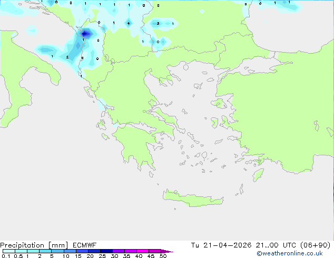Select the 15–20 mm blue legend swatch

point(82,251)
